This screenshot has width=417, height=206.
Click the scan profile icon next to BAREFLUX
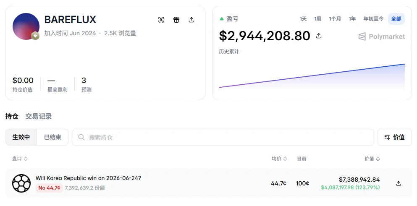(x=161, y=20)
